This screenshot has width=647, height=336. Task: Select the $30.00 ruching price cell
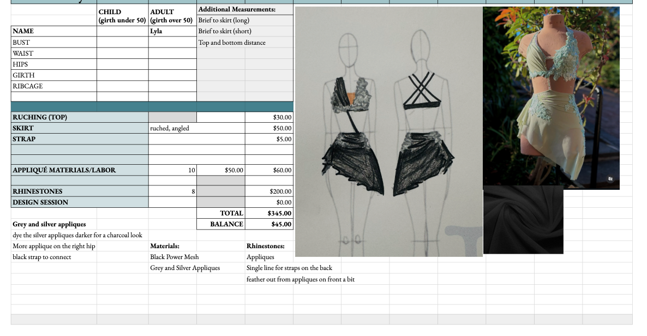(x=269, y=117)
